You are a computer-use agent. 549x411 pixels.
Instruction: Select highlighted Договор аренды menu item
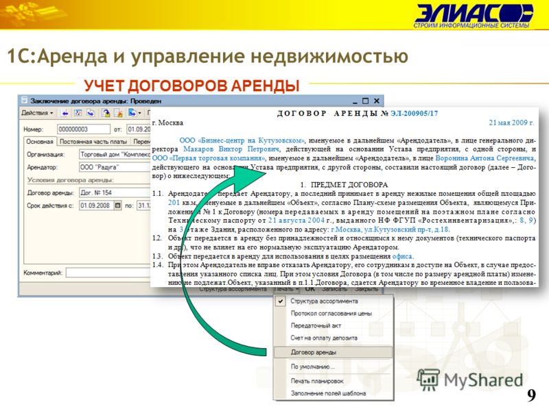(x=333, y=352)
